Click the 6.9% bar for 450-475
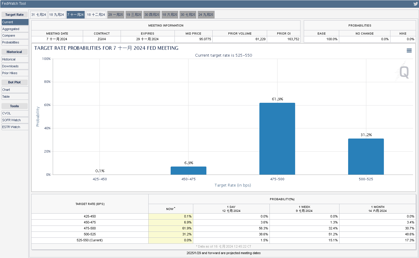The width and height of the screenshot is (419, 258). click(x=189, y=170)
